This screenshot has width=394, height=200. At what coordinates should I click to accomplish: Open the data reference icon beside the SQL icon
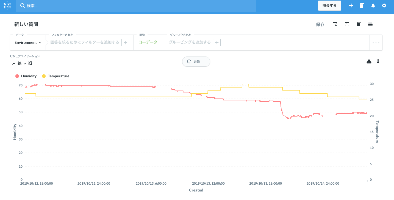point(359,24)
